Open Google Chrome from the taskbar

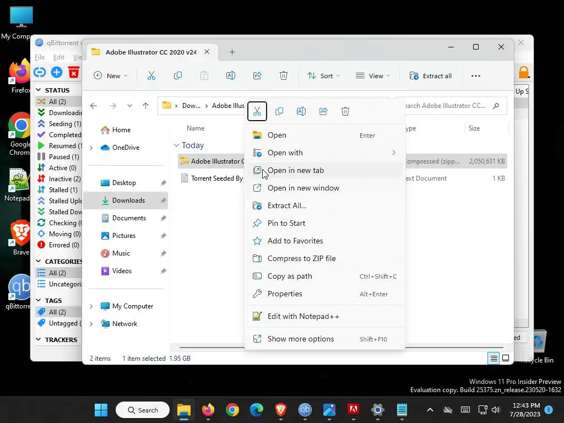pos(232,410)
